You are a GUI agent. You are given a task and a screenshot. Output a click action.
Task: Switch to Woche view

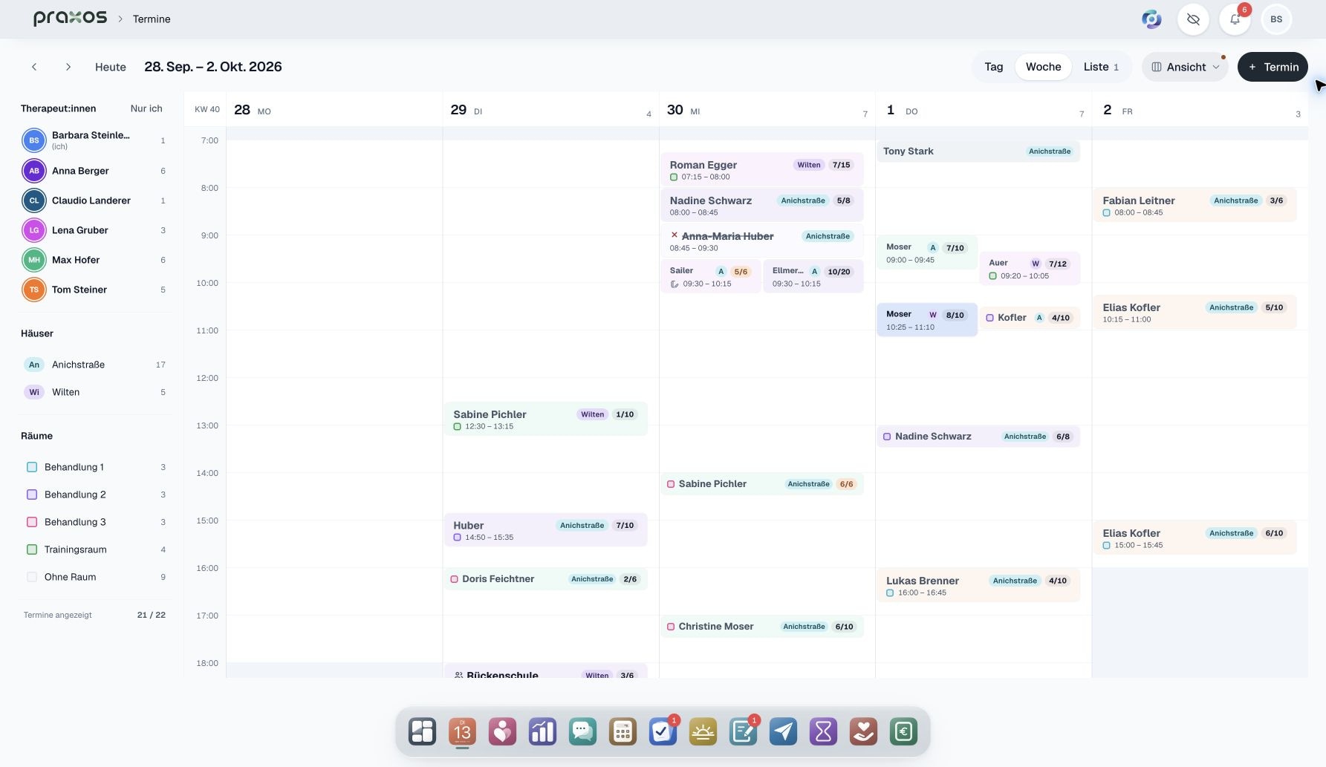pyautogui.click(x=1043, y=67)
